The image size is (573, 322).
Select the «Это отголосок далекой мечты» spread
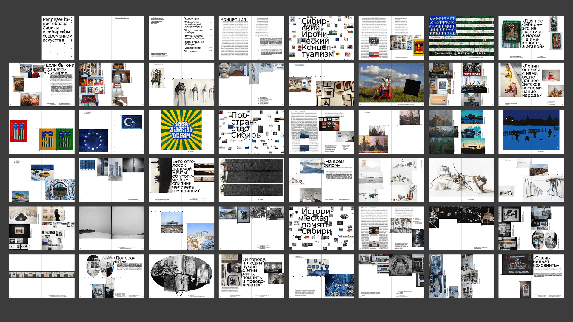point(181,180)
